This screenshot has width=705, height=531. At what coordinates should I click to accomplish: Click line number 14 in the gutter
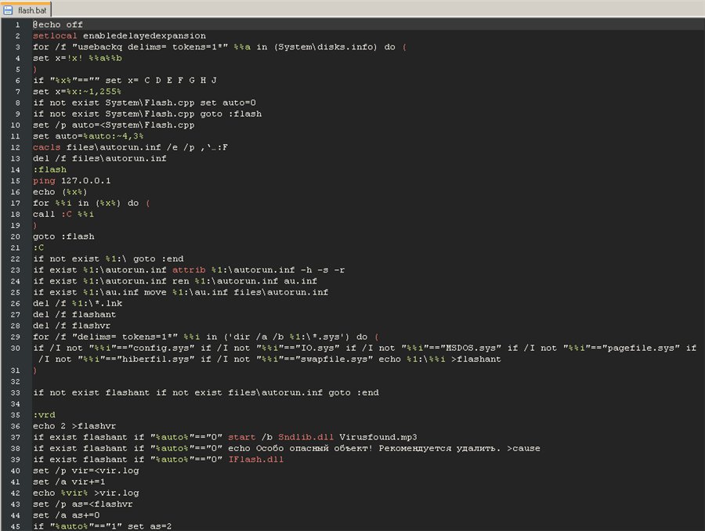[x=16, y=169]
